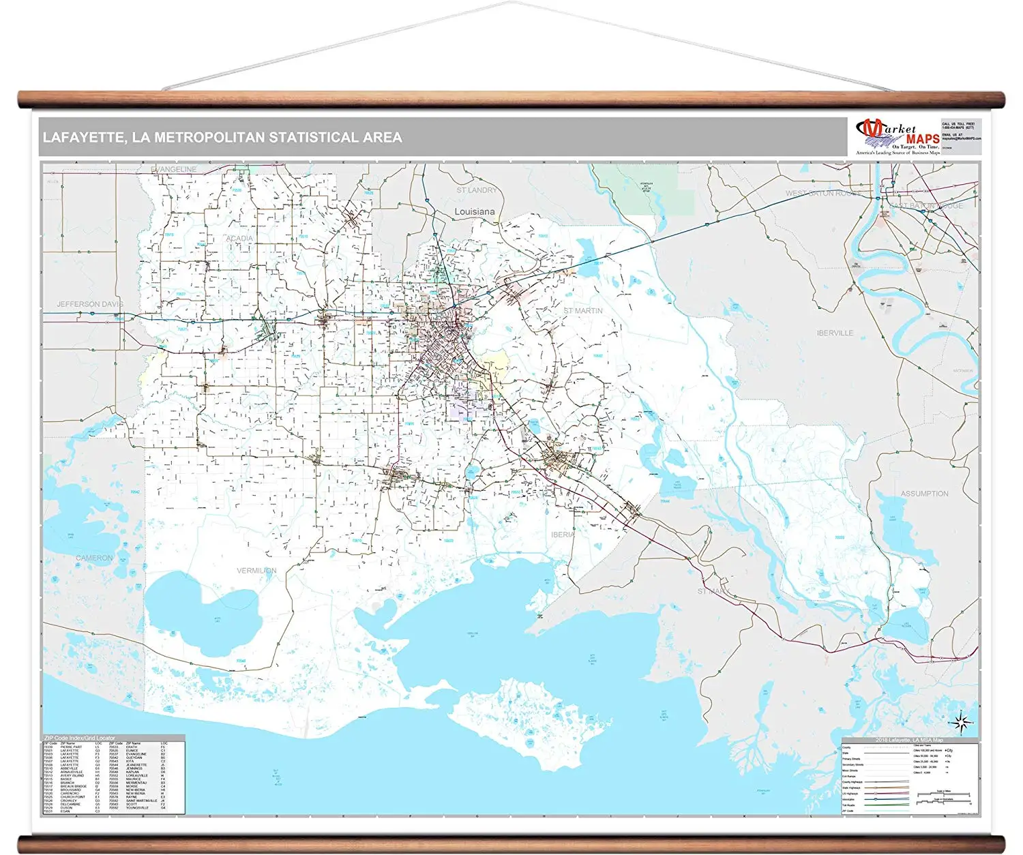1023x855 pixels.
Task: Click the email contact text near logo
Action: click(x=961, y=137)
